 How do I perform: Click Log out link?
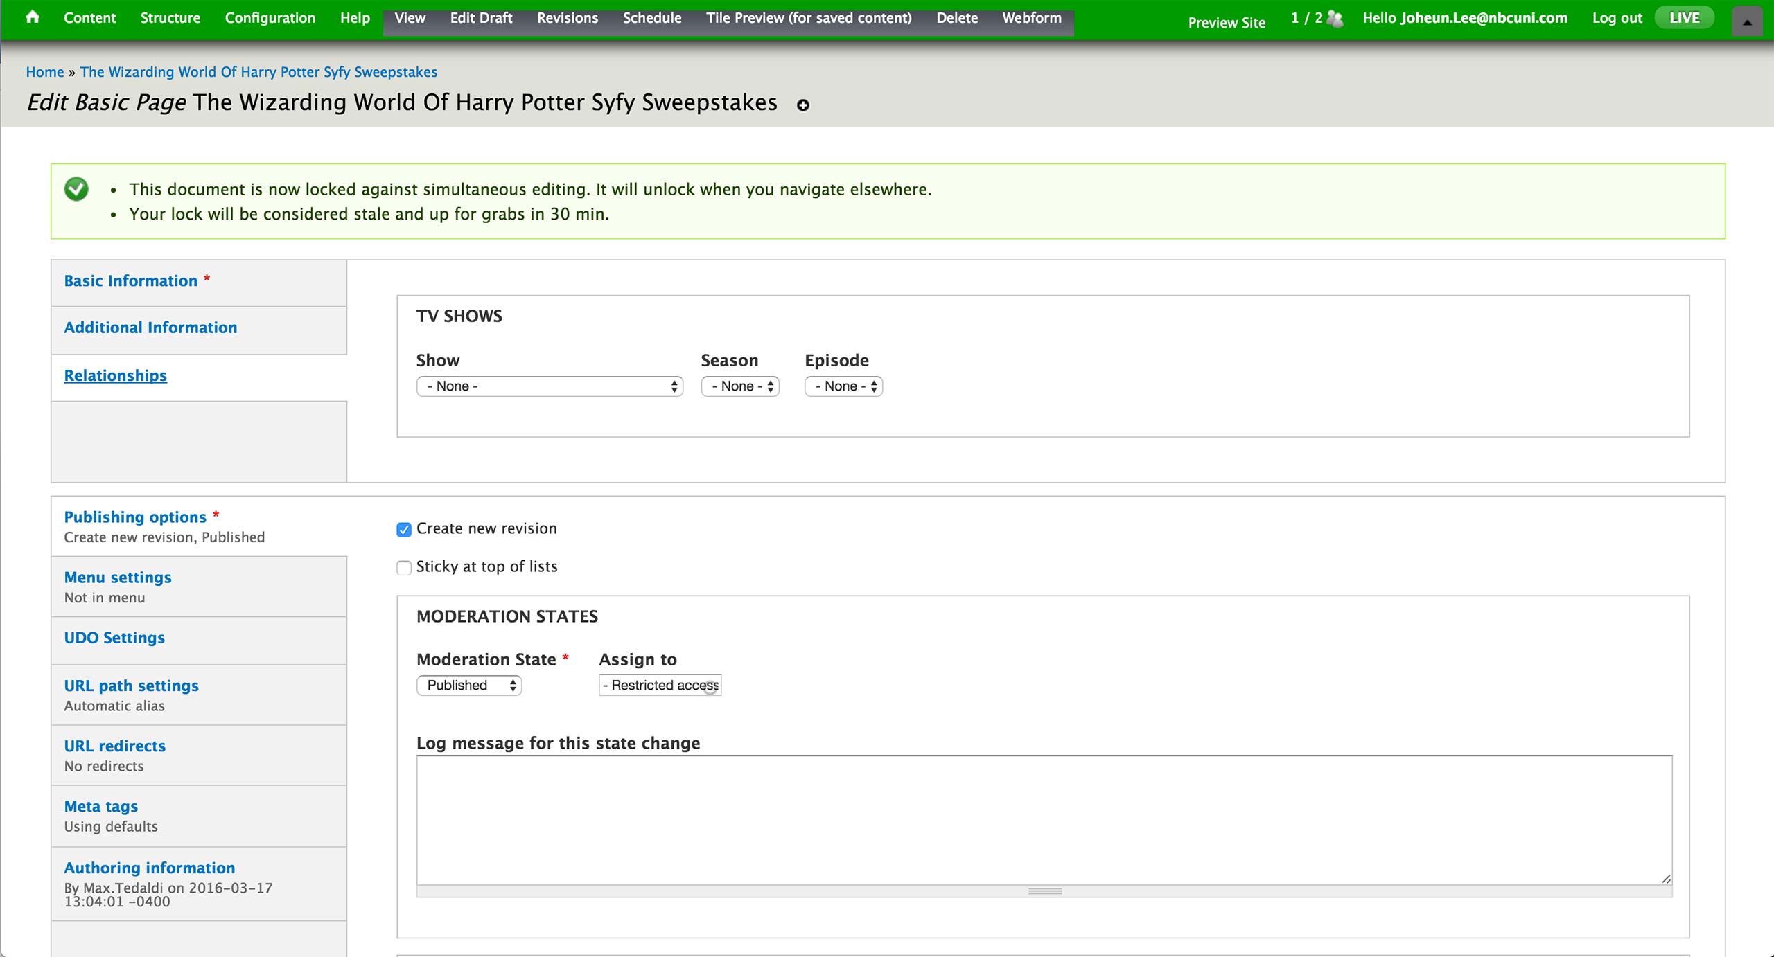1617,18
